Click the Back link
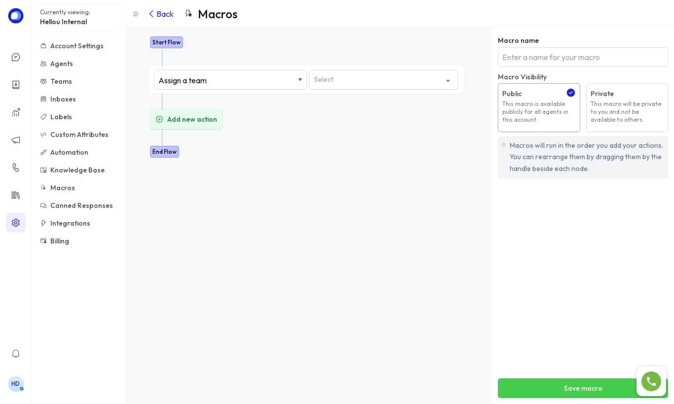Screen dimensions: 674x404 [x=161, y=14]
